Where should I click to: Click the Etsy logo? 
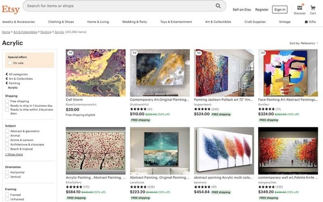click(11, 9)
